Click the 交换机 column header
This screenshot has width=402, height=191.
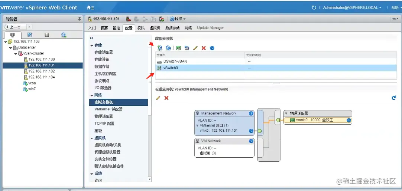(200, 55)
